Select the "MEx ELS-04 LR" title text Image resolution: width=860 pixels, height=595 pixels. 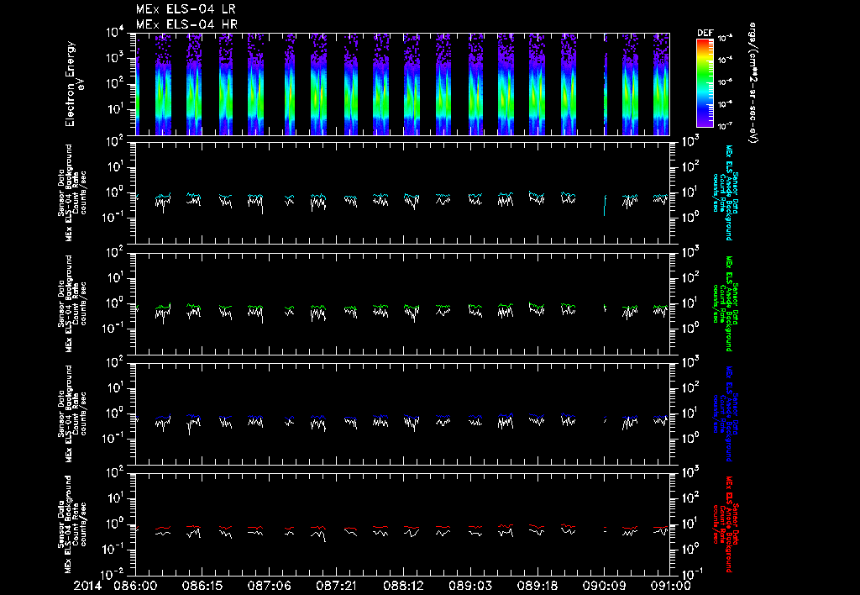[186, 9]
